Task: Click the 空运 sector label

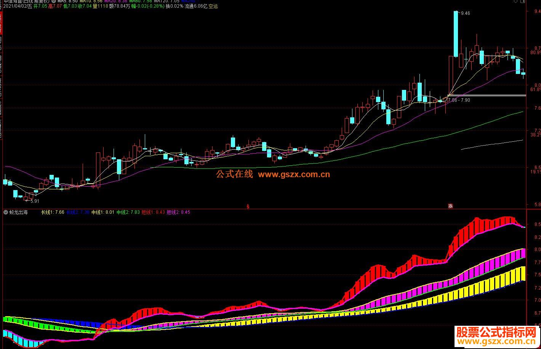Action: click(213, 6)
